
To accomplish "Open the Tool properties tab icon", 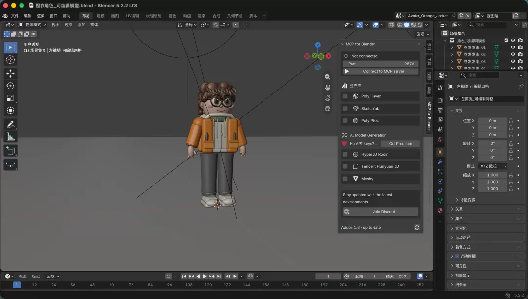I will tap(440, 88).
